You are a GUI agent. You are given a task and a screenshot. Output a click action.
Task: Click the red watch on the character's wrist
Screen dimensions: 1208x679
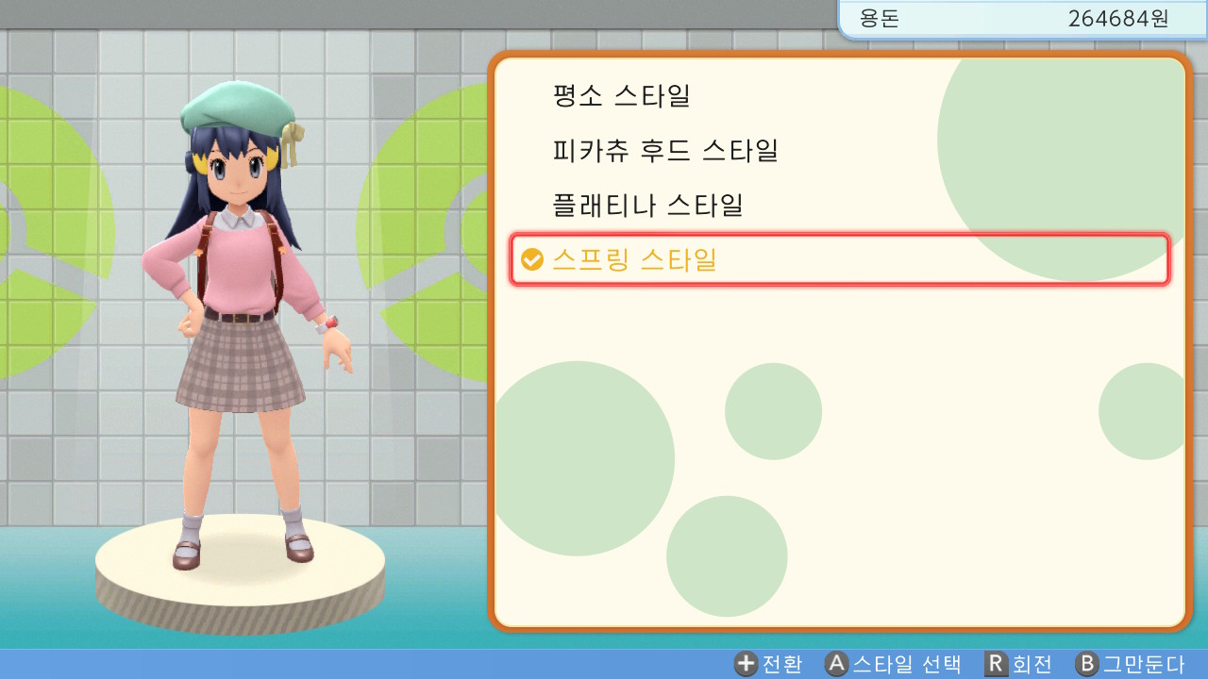coord(329,324)
